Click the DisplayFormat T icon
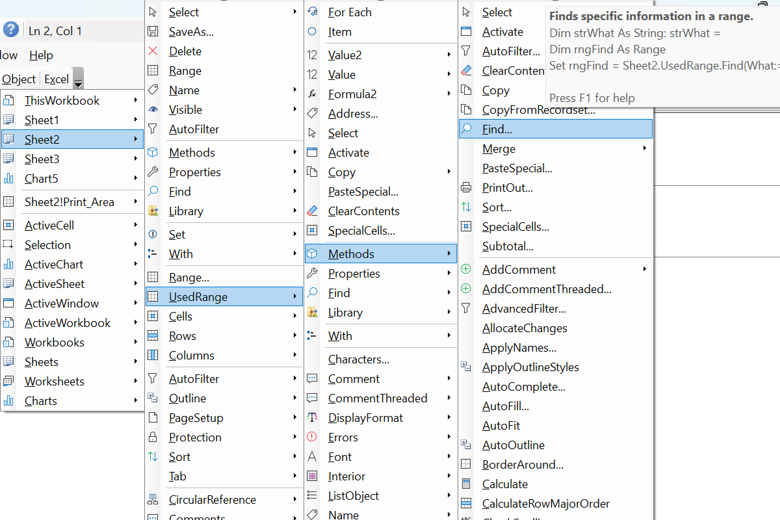 click(312, 417)
